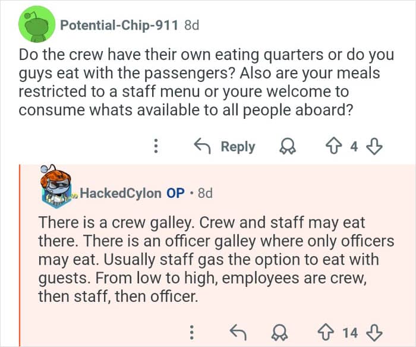
Task: Open Potential-Chip-911 user profile link
Action: click(120, 25)
